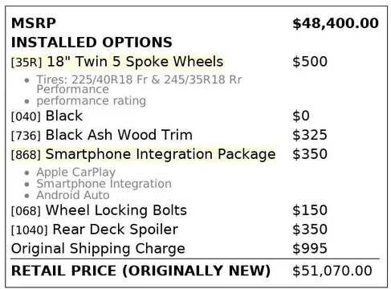Click the [35R] option code
391x289 pixels.
(x=26, y=63)
